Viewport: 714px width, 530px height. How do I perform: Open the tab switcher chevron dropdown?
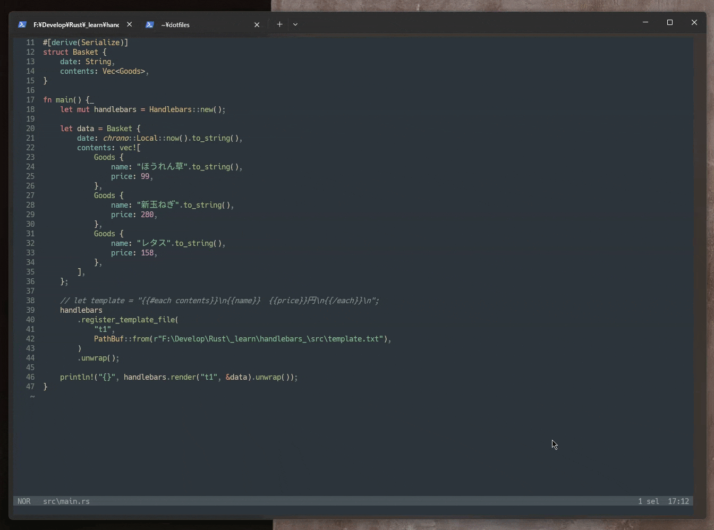point(295,24)
